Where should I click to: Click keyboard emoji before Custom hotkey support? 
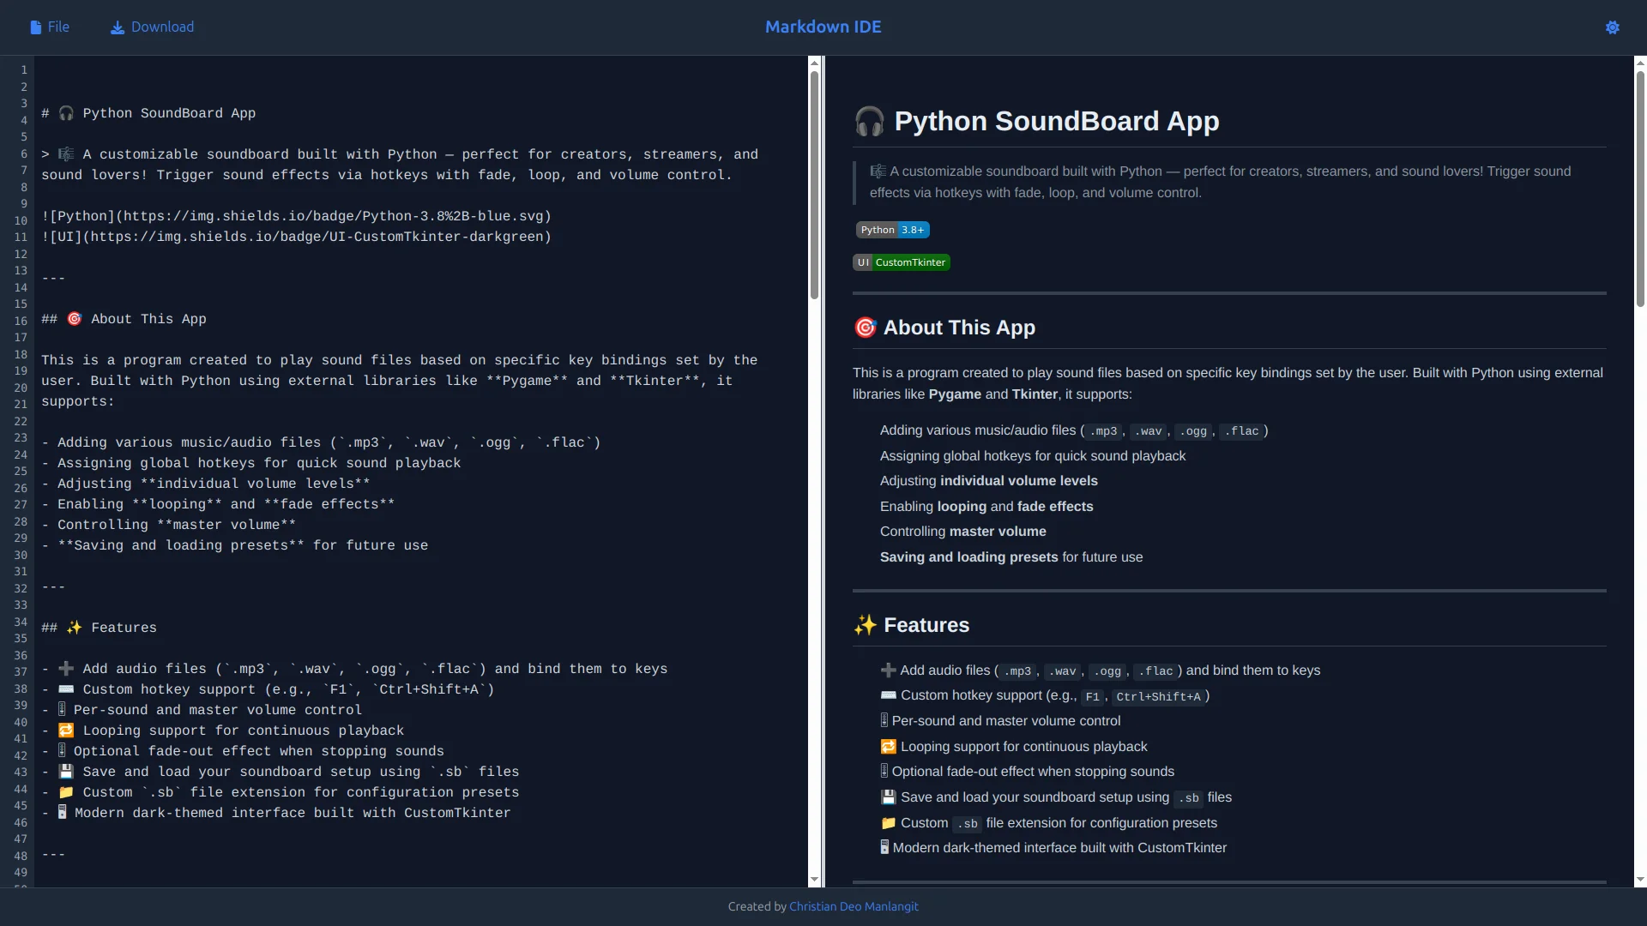[x=889, y=695]
